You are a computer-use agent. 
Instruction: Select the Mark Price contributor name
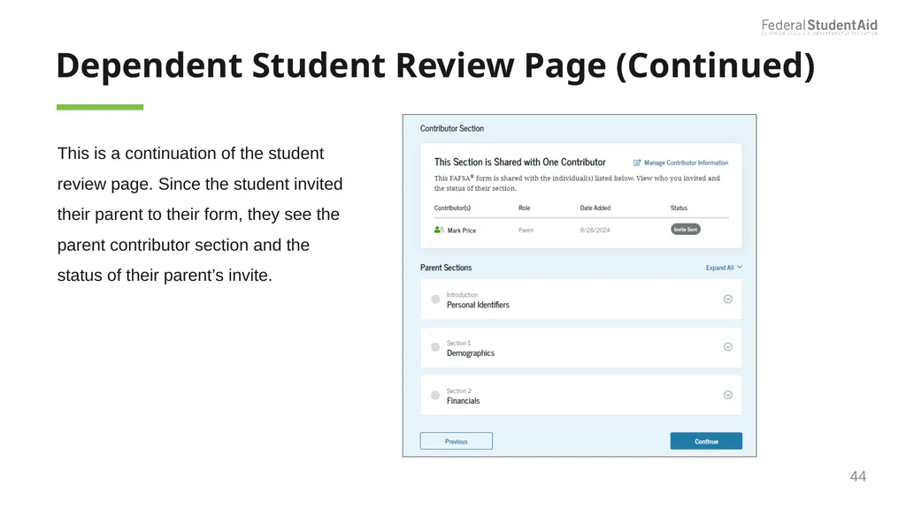(x=462, y=231)
